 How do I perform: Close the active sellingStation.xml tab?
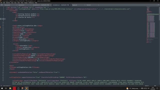pyautogui.click(x=70, y=5)
